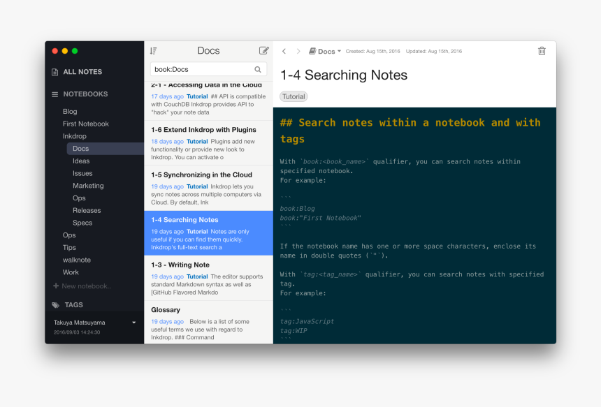Click the Created: Aug 15th, 2016 label
Image resolution: width=601 pixels, height=407 pixels.
372,51
